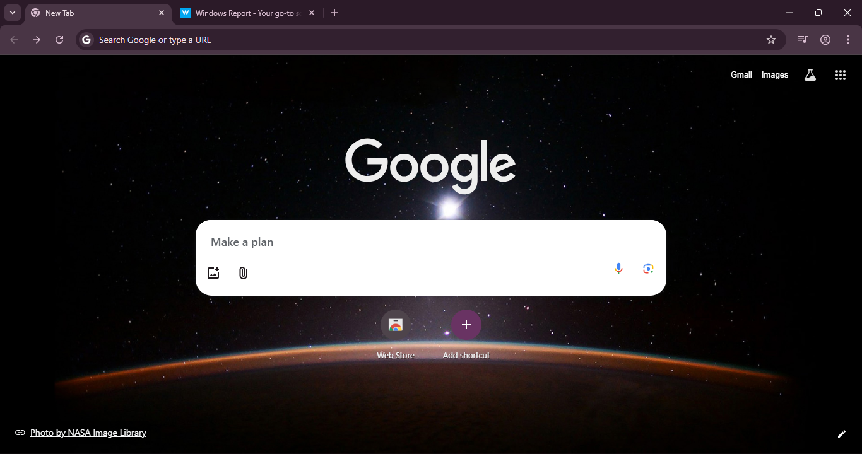Open Google Images search
The image size is (862, 454).
tap(774, 74)
